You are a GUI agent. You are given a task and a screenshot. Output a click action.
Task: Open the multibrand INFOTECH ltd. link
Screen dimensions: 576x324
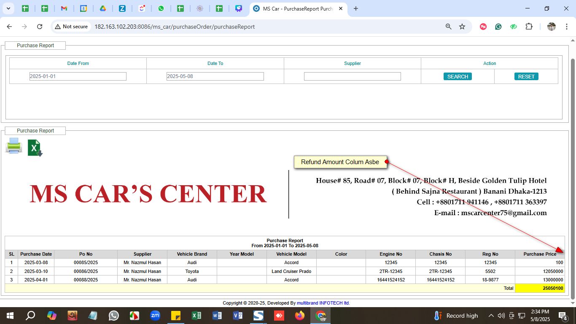[323, 303]
